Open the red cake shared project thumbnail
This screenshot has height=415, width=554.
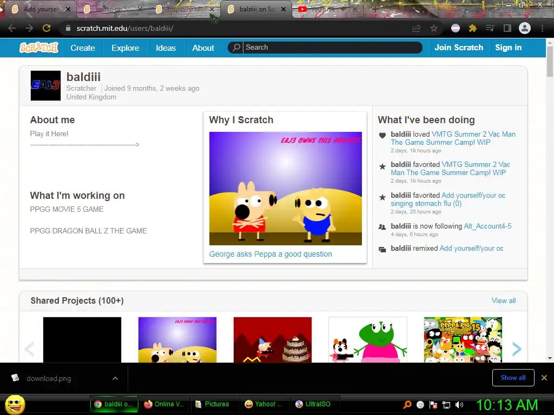(273, 340)
